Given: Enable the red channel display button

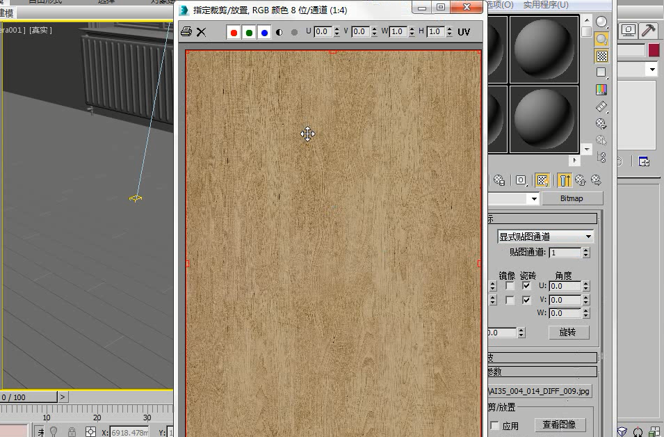Looking at the screenshot, I should coord(234,32).
